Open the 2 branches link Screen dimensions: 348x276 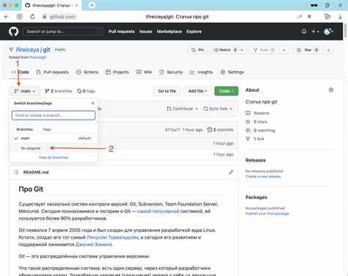pos(59,91)
